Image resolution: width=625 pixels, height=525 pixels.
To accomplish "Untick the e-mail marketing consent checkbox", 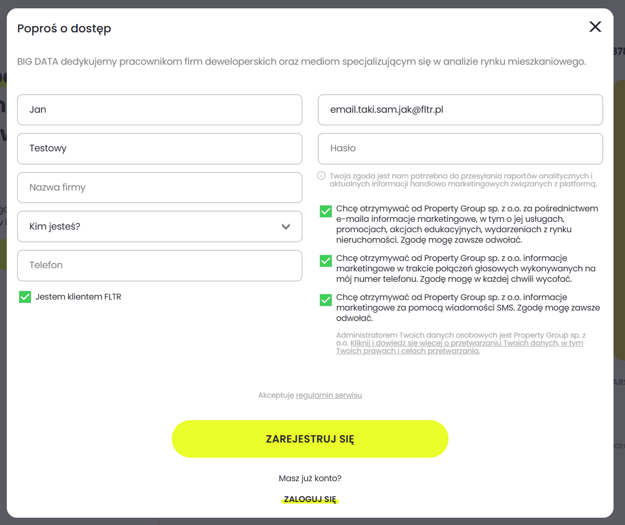I will point(326,211).
